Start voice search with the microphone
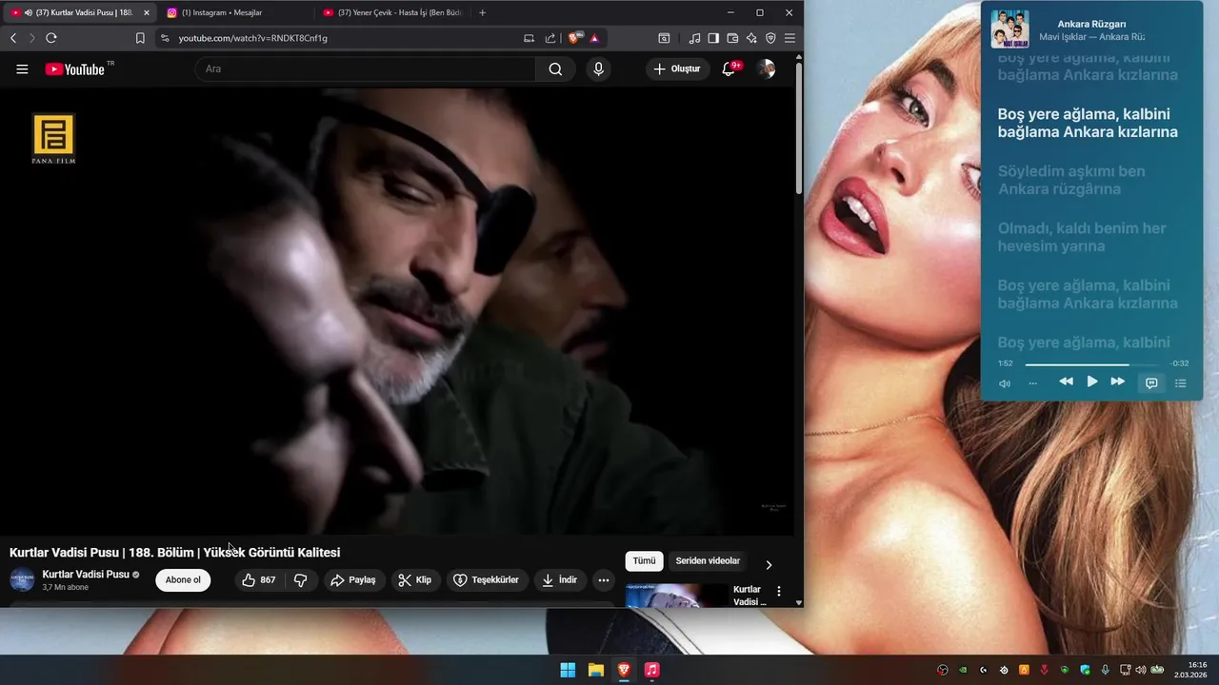This screenshot has width=1219, height=685. coord(598,68)
